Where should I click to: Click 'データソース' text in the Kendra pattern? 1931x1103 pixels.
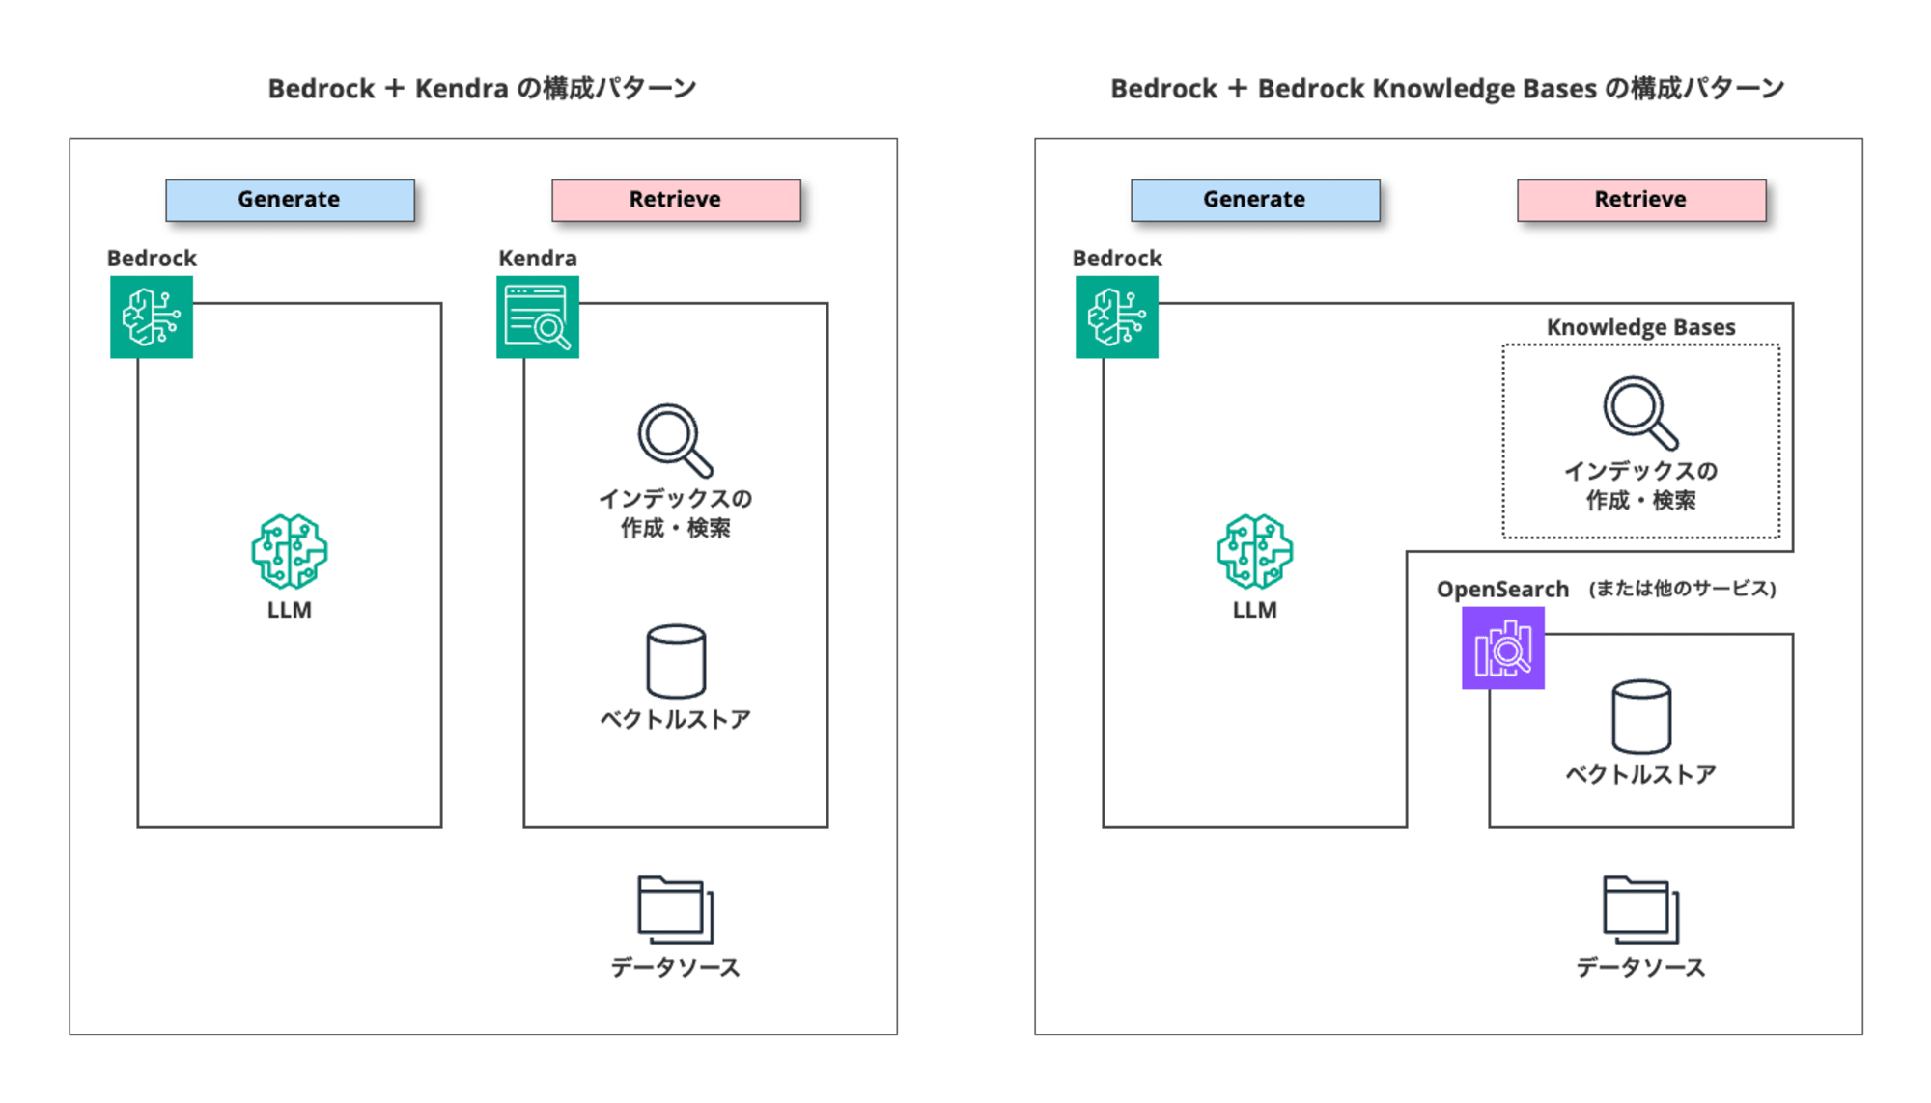[x=676, y=967]
